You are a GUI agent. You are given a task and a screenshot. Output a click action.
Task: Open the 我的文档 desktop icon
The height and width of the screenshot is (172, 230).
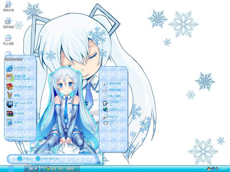8,6
